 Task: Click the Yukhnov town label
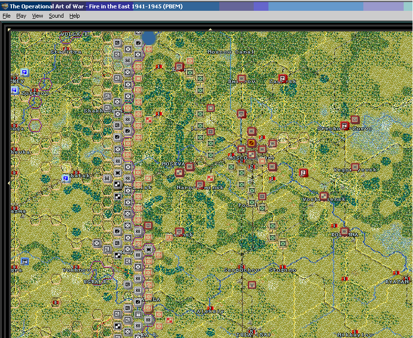click(x=76, y=270)
